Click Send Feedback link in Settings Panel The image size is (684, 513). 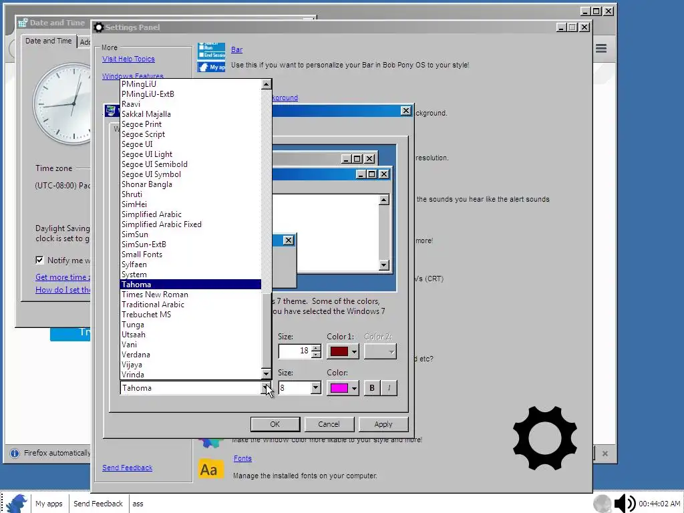pos(128,468)
